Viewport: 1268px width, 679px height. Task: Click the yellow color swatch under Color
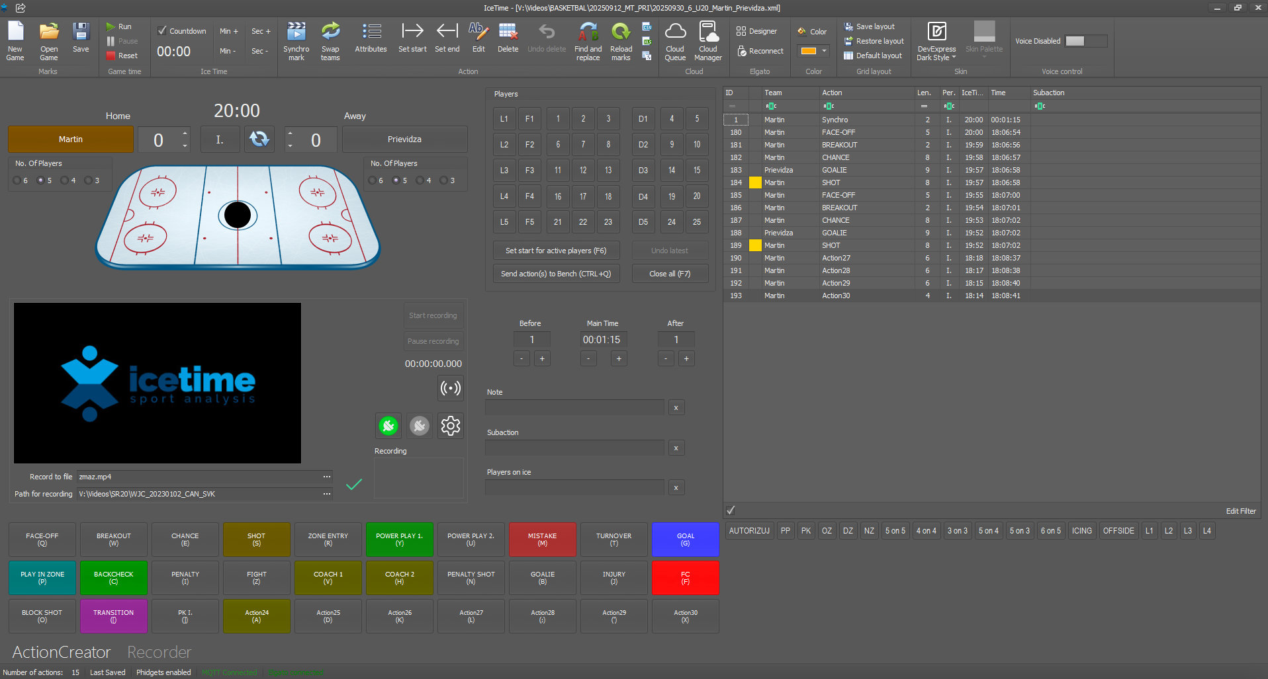pyautogui.click(x=808, y=50)
